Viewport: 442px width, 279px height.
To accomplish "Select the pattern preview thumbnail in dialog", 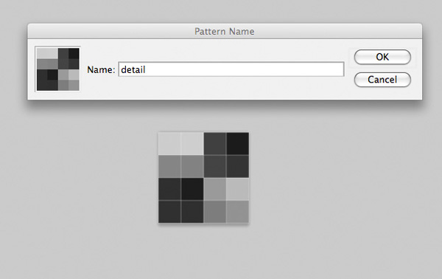I will point(57,69).
